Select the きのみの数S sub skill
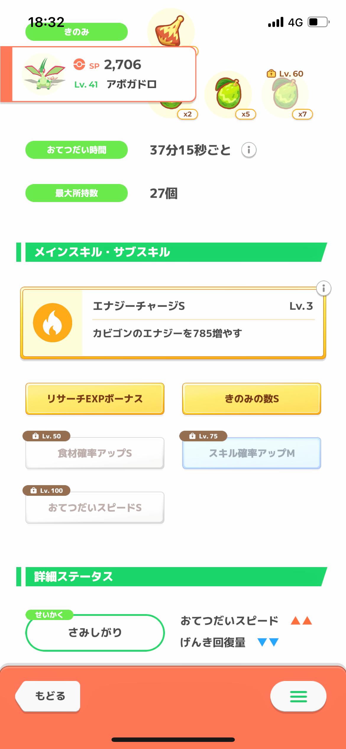346x749 pixels. pos(252,399)
